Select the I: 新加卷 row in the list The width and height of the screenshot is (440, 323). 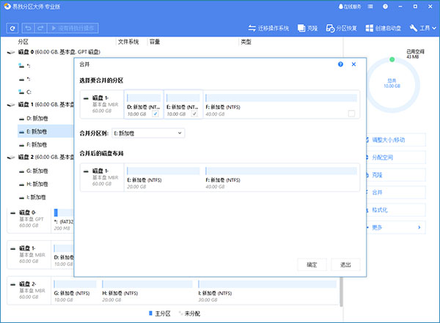point(45,198)
